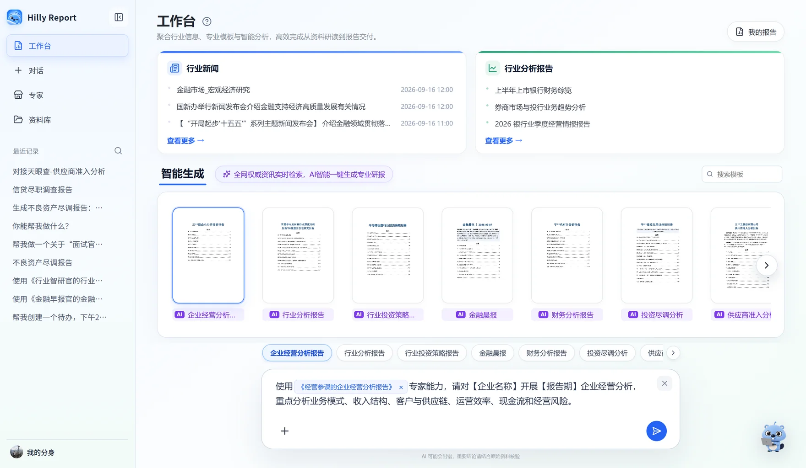Screen dimensions: 806x468
Task: Select the 行业投资策略报告 chip
Action: [x=432, y=353]
